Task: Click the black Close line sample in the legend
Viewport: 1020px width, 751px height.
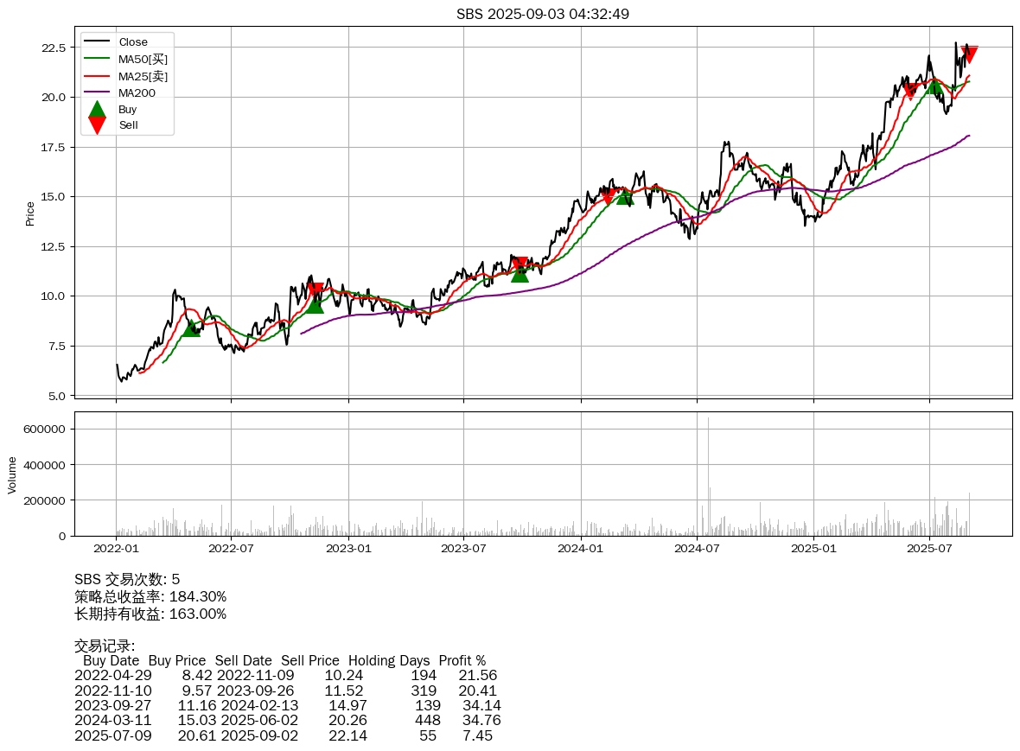Action: (97, 42)
